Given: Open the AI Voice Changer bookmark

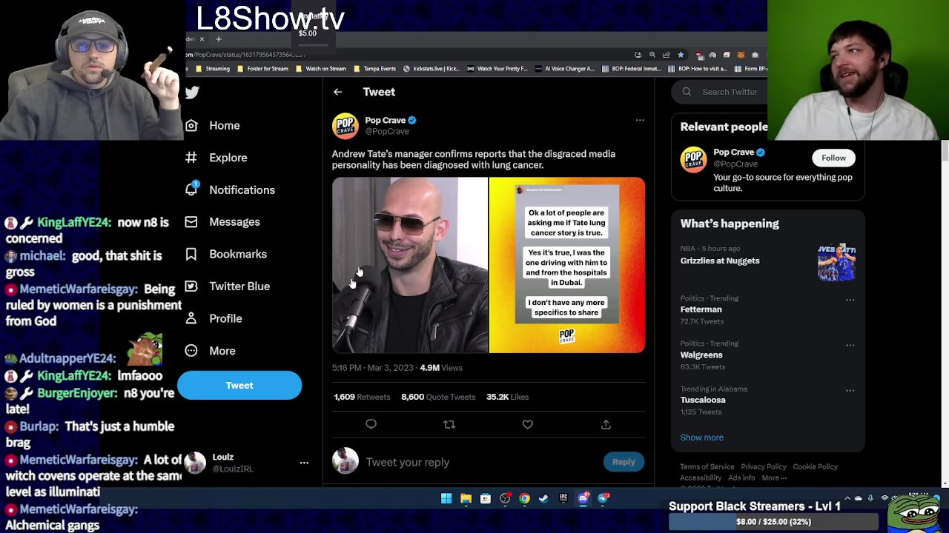Looking at the screenshot, I should coord(564,69).
